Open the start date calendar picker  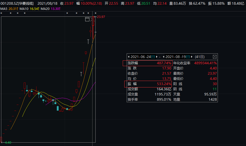click(x=153, y=57)
